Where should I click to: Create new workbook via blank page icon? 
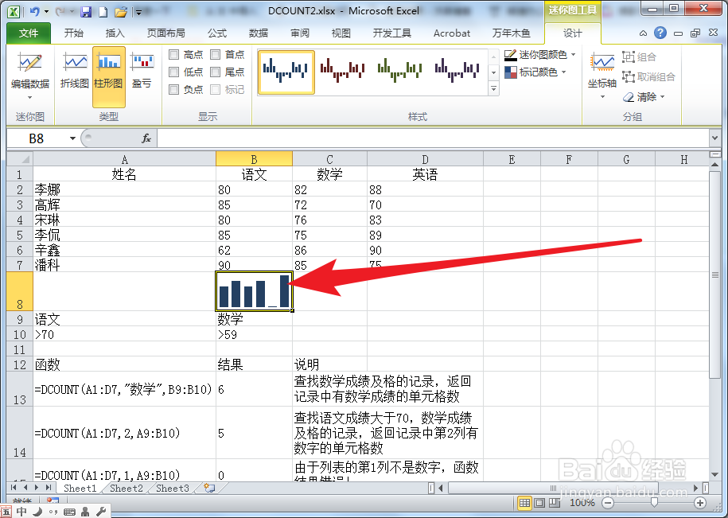103,12
